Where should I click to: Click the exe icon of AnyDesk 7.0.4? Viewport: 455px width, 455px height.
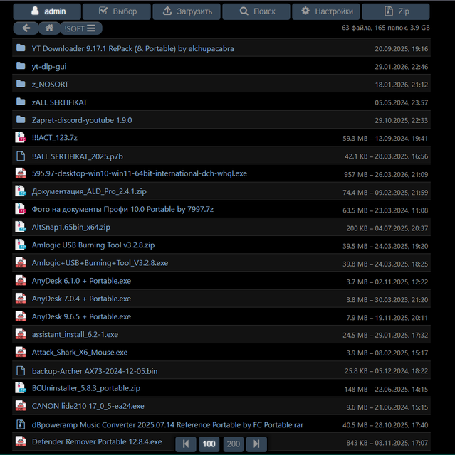point(21,299)
